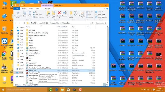Open database archive on desktop
This screenshot has width=165, height=92.
click(122, 42)
